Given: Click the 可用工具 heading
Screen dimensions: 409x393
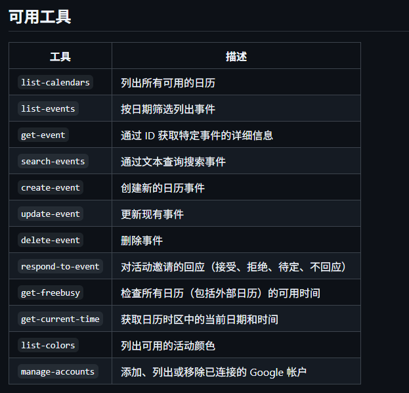Looking at the screenshot, I should pyautogui.click(x=40, y=17).
